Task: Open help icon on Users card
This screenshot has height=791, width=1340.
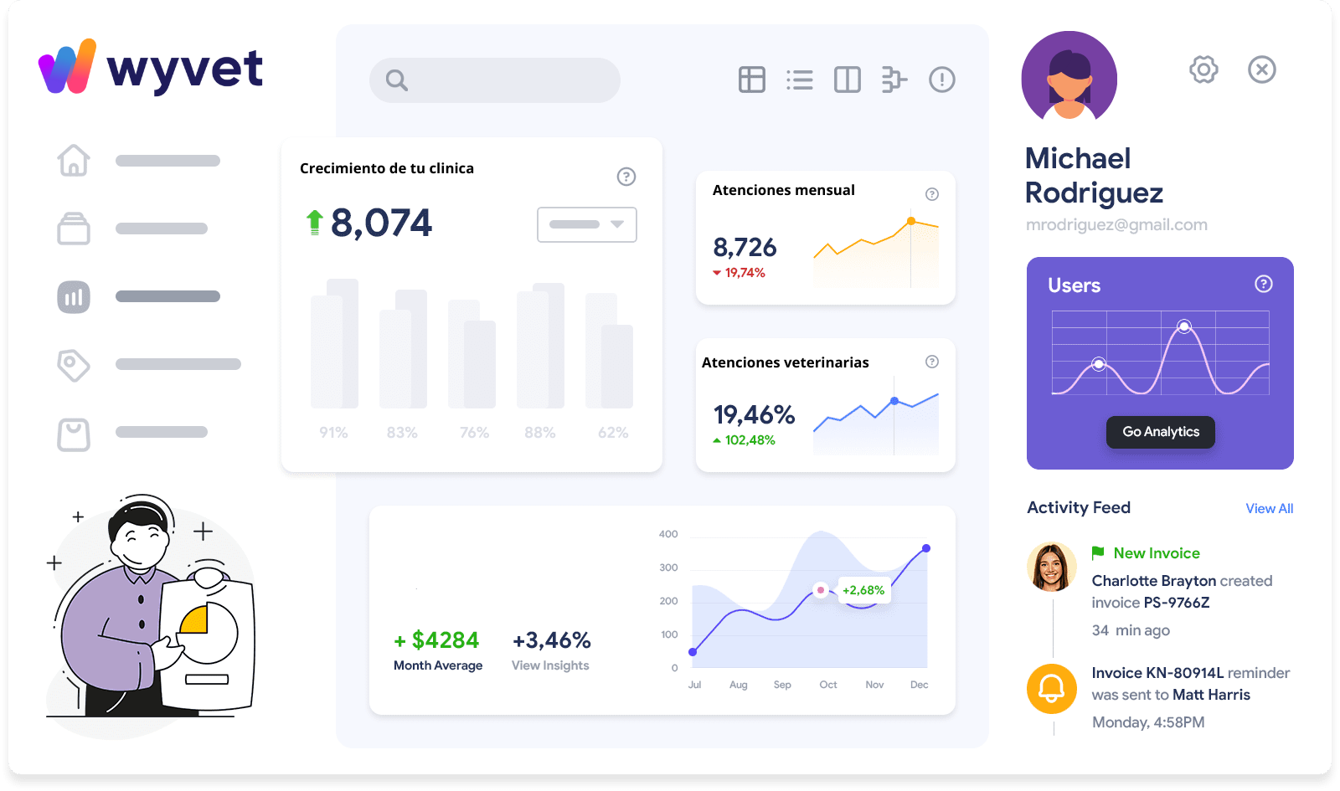Action: pos(1264,284)
